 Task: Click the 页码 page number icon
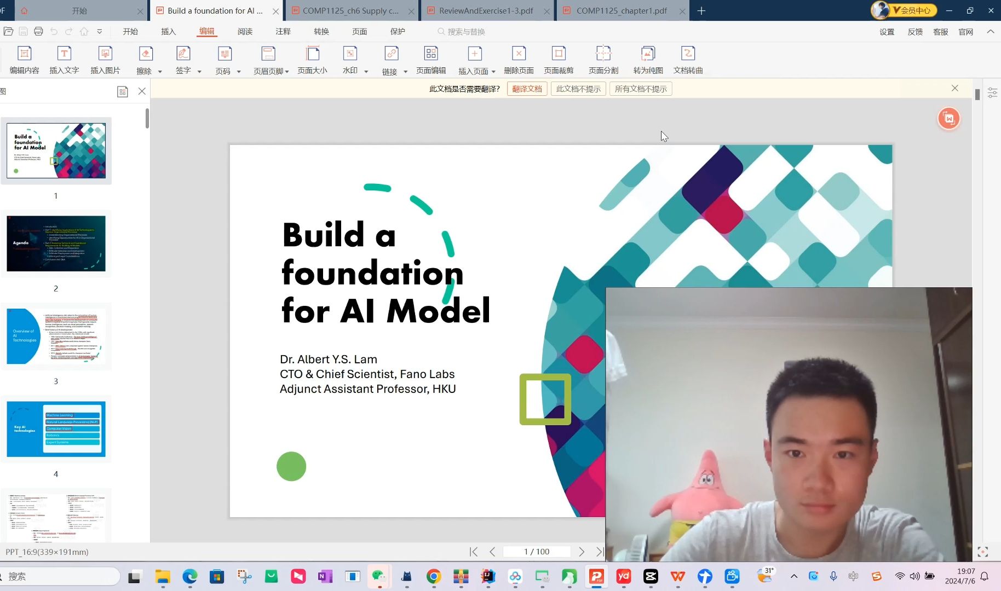[x=225, y=54]
